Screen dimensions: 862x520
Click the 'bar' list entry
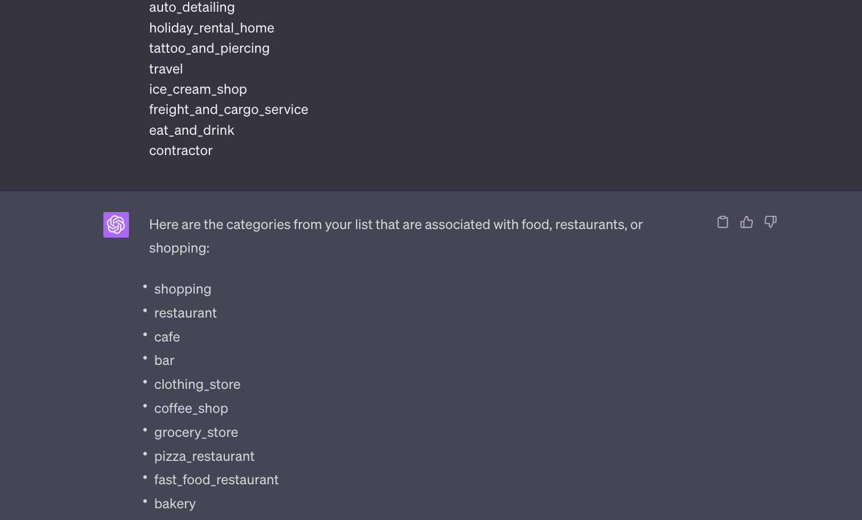pyautogui.click(x=164, y=361)
